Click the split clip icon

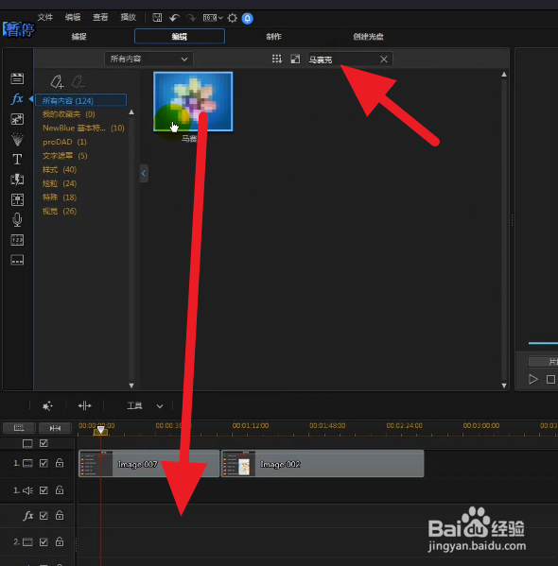coord(84,405)
